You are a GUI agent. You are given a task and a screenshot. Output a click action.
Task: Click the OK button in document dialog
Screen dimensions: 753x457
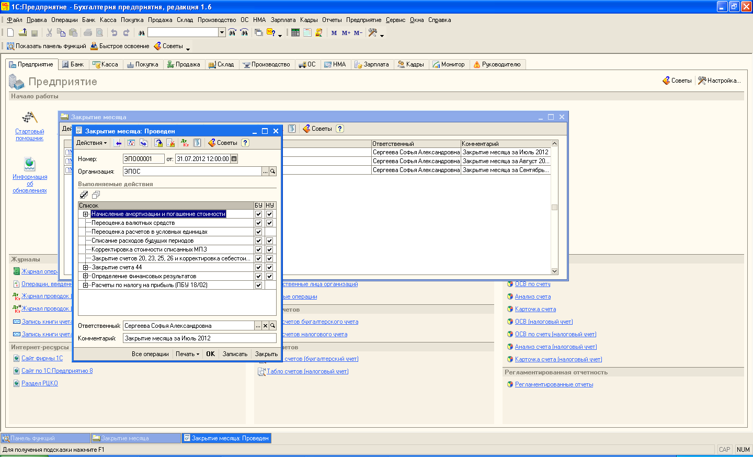[x=211, y=354]
